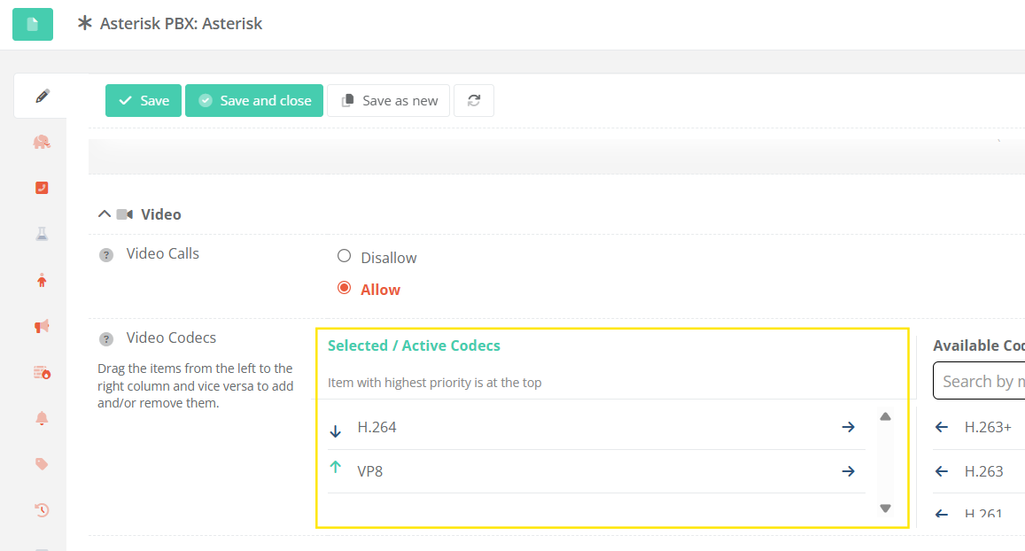Click help icon beside Video Calls
Viewport: 1025px width, 551px height.
click(x=106, y=255)
